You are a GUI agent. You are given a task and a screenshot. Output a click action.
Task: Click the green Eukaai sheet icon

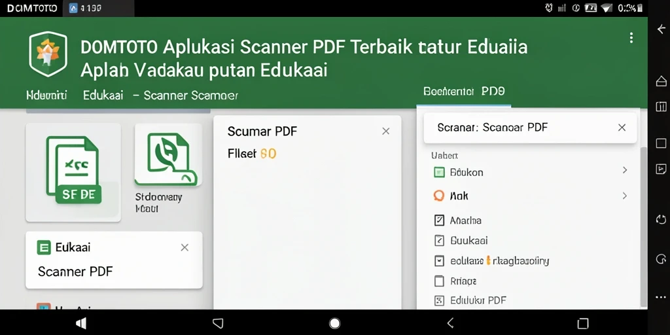(44, 247)
